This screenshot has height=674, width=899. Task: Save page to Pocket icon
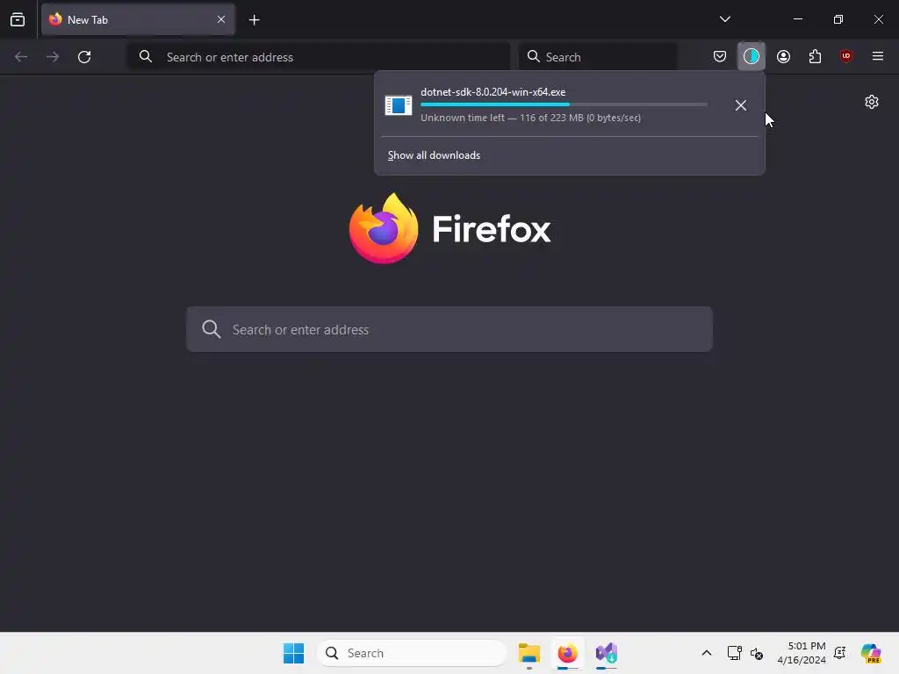tap(720, 56)
